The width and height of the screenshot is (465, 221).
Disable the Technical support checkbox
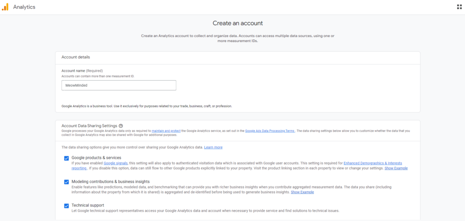pos(66,206)
